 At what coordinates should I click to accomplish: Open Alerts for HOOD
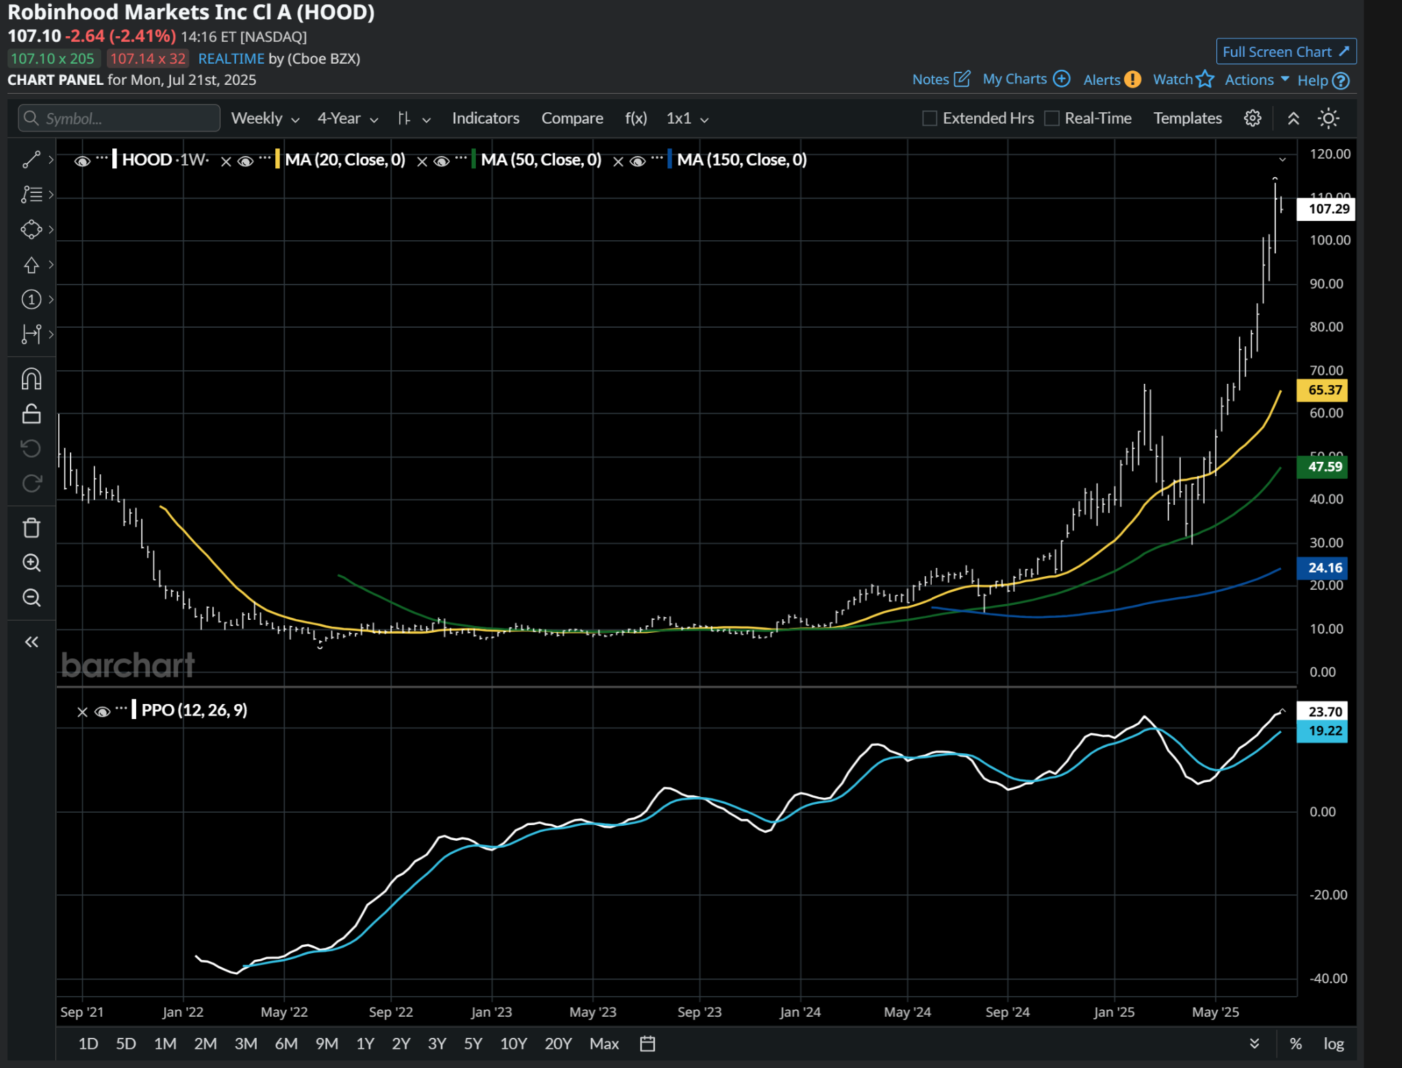[x=1112, y=79]
